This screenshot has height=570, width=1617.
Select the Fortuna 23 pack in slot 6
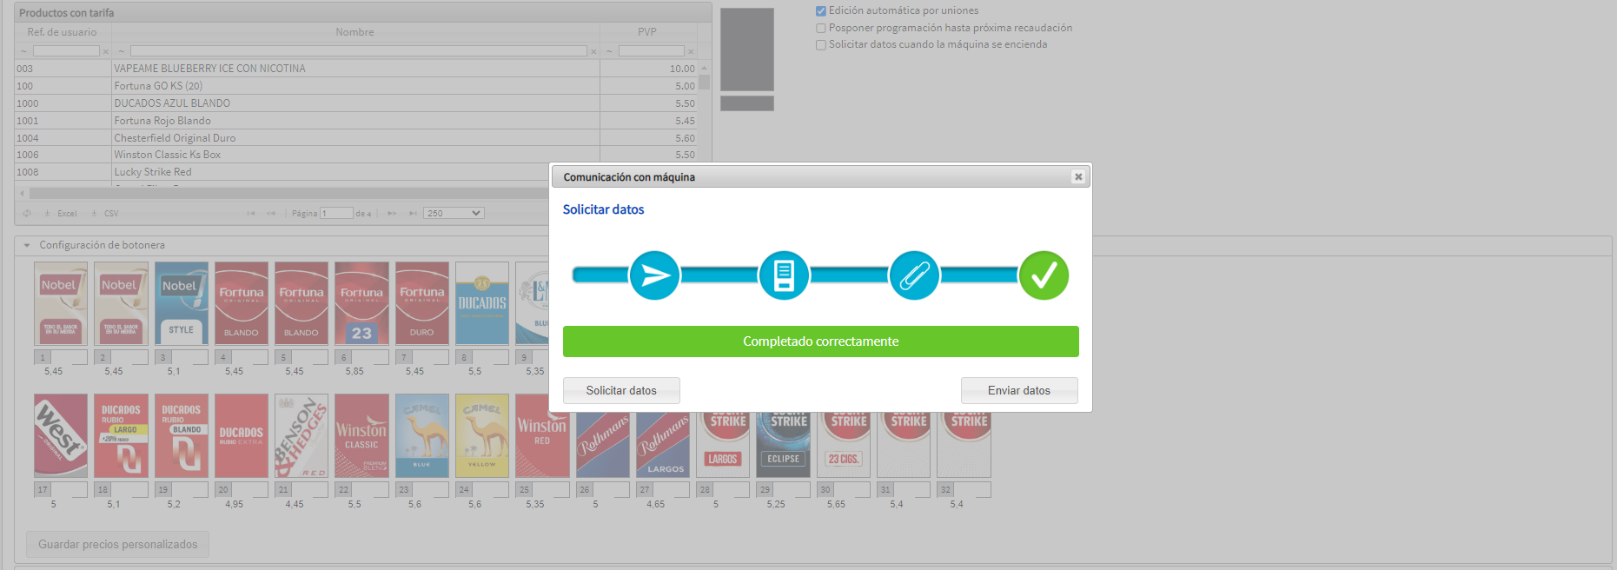[x=361, y=303]
